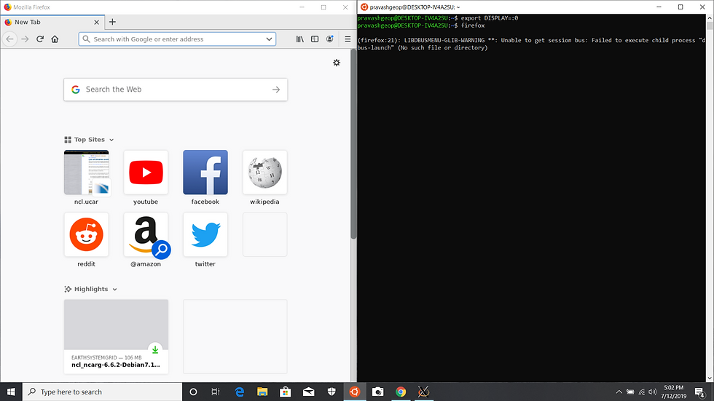Close the New Tab tab
The height and width of the screenshot is (401, 714).
point(96,23)
